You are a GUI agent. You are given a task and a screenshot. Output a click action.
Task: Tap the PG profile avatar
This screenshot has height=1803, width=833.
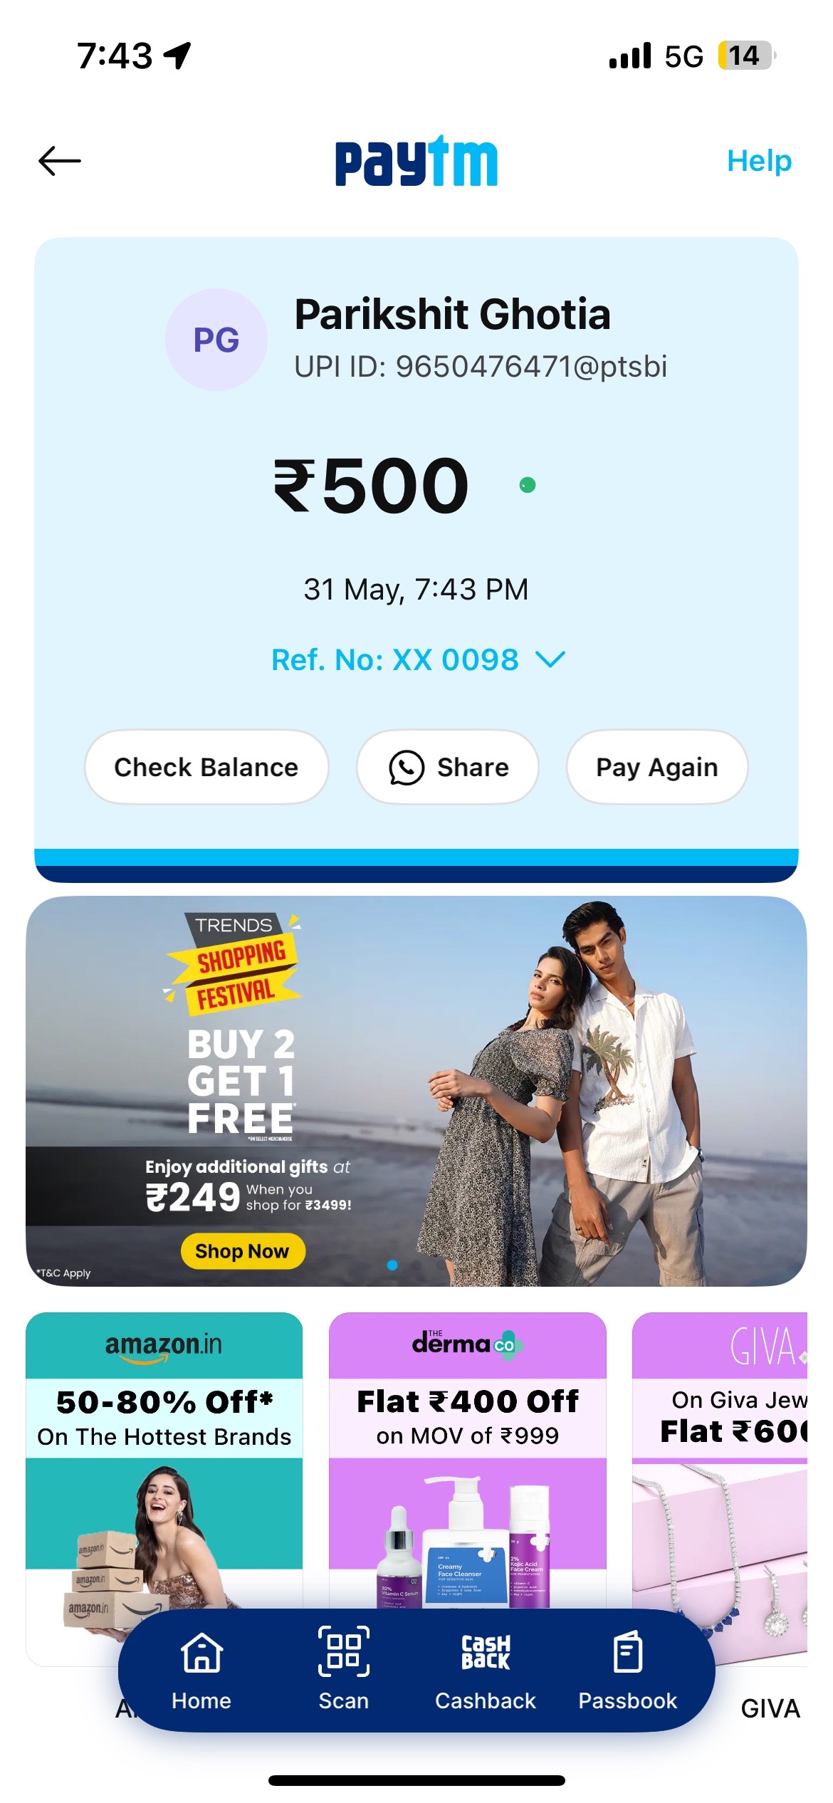coord(216,340)
